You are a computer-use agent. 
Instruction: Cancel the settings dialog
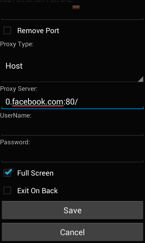[72, 232]
